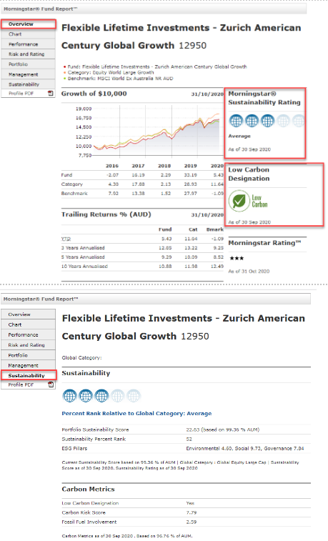Click the Global Category label in lower report
The image size is (328, 541).
(x=81, y=358)
